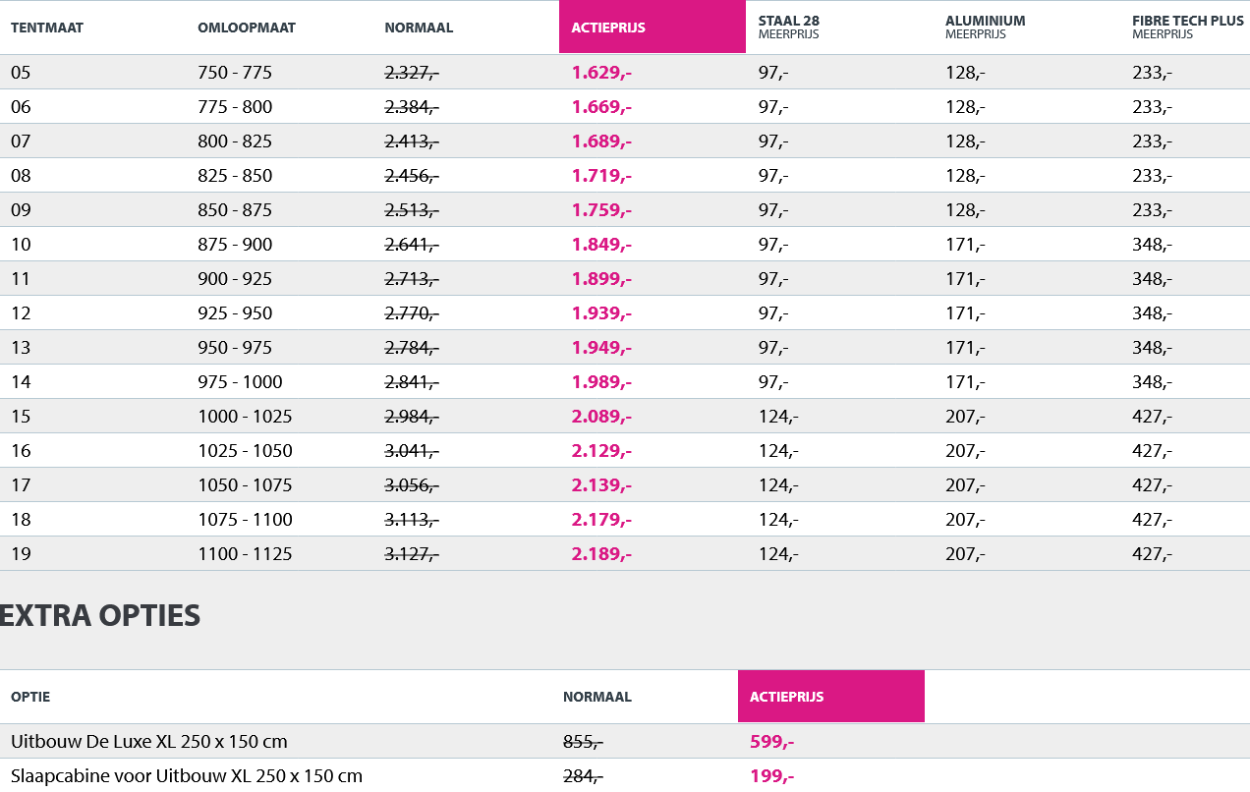Image resolution: width=1250 pixels, height=792 pixels.
Task: Click the 599,- action price for Uitbouw
Action: coord(772,742)
